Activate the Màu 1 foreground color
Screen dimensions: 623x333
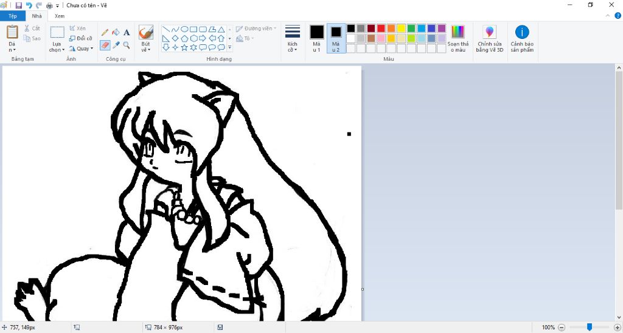point(316,38)
